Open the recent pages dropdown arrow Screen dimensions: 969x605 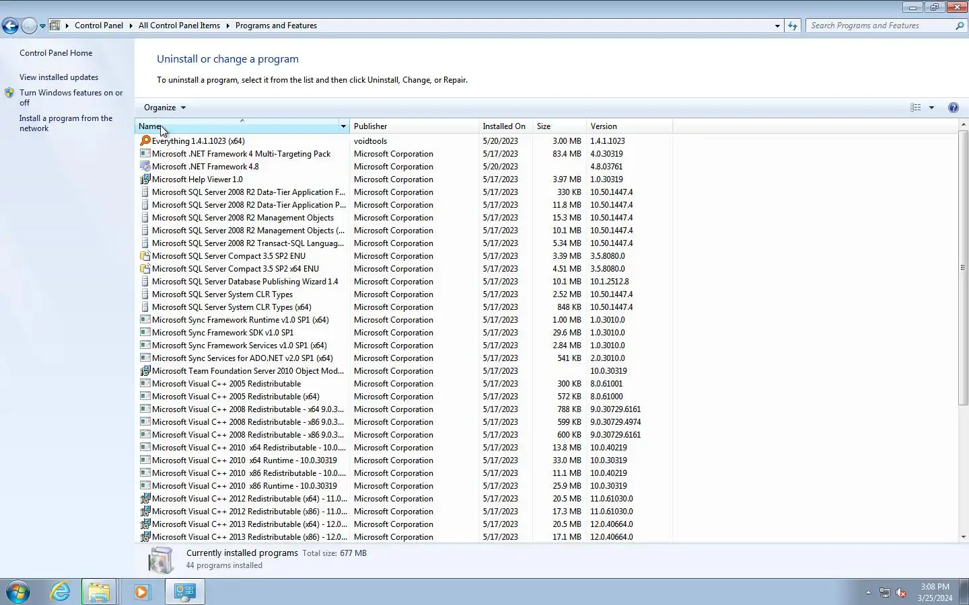click(42, 26)
